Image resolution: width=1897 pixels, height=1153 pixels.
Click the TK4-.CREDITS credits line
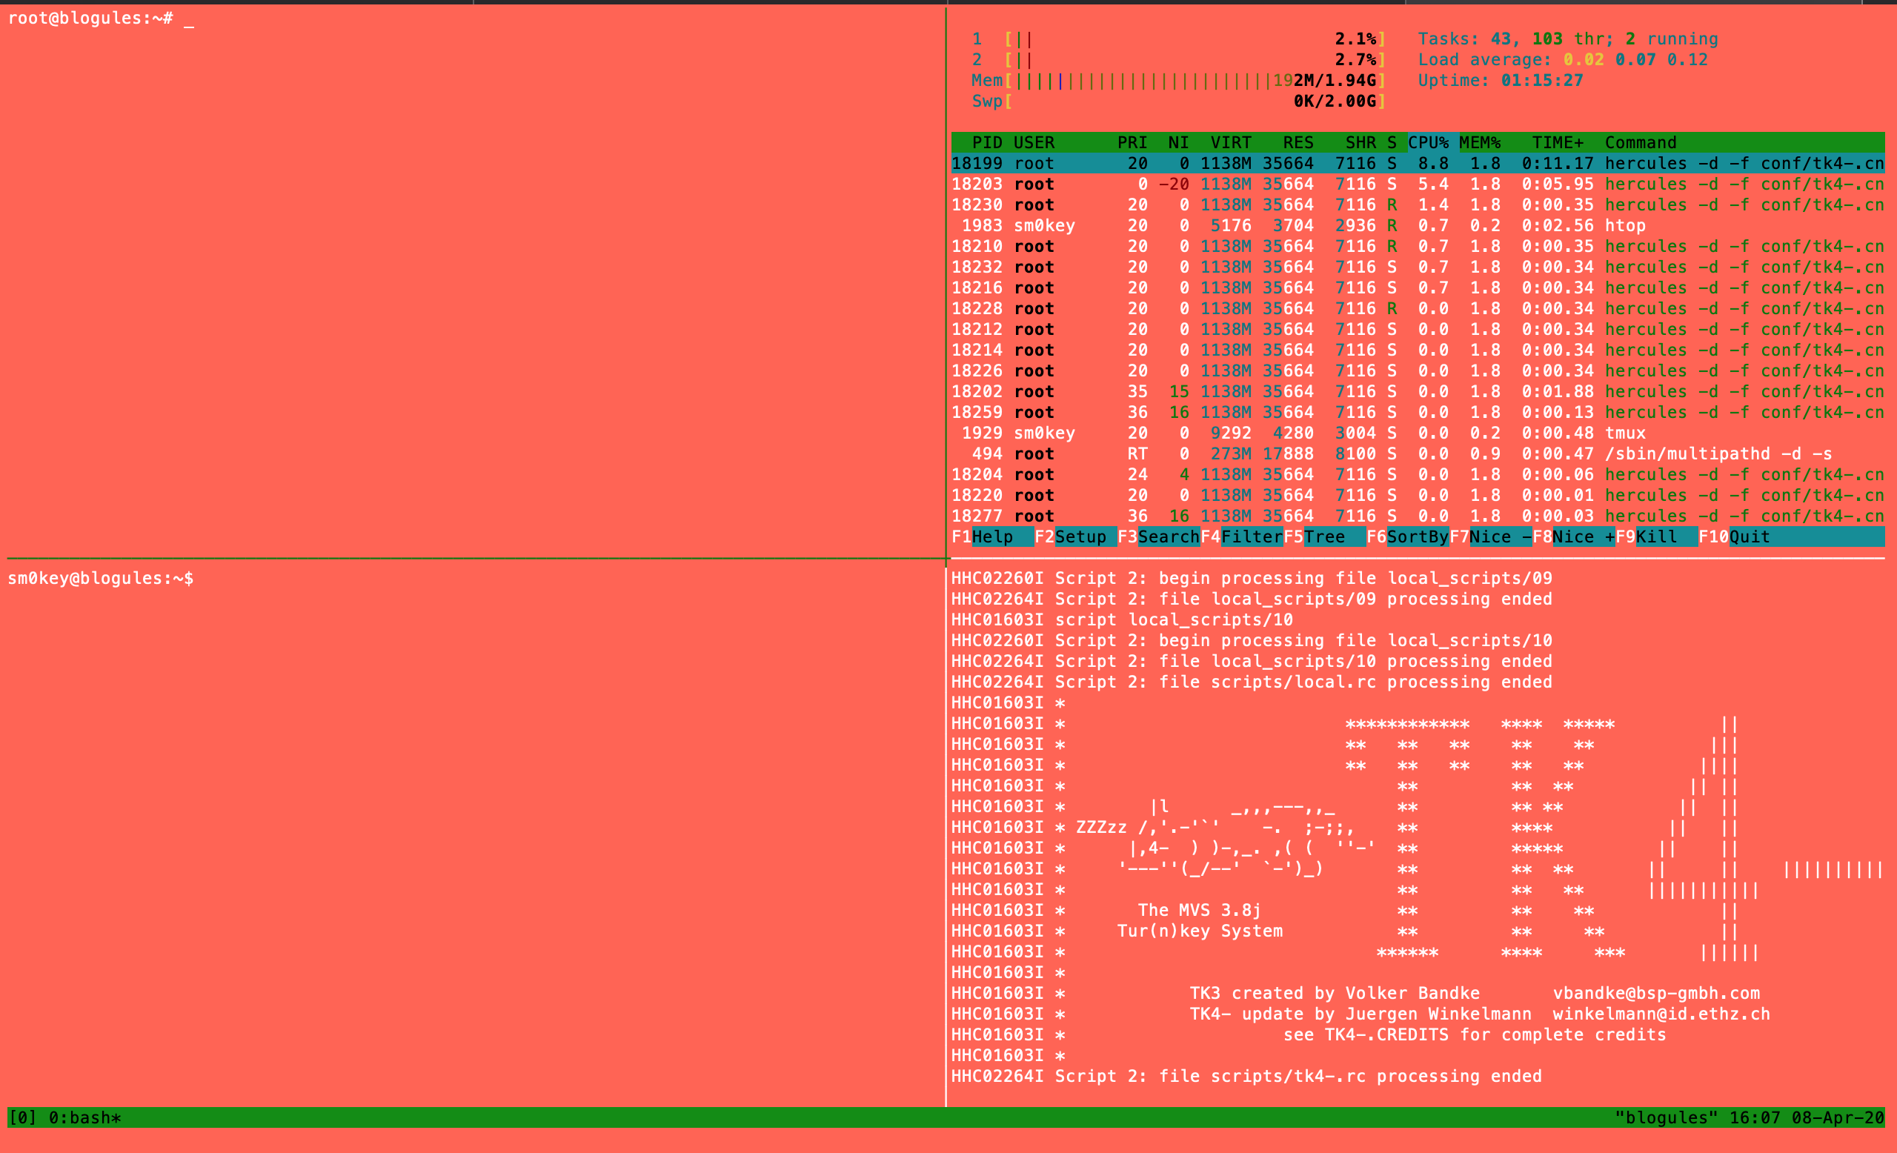pyautogui.click(x=1475, y=1035)
